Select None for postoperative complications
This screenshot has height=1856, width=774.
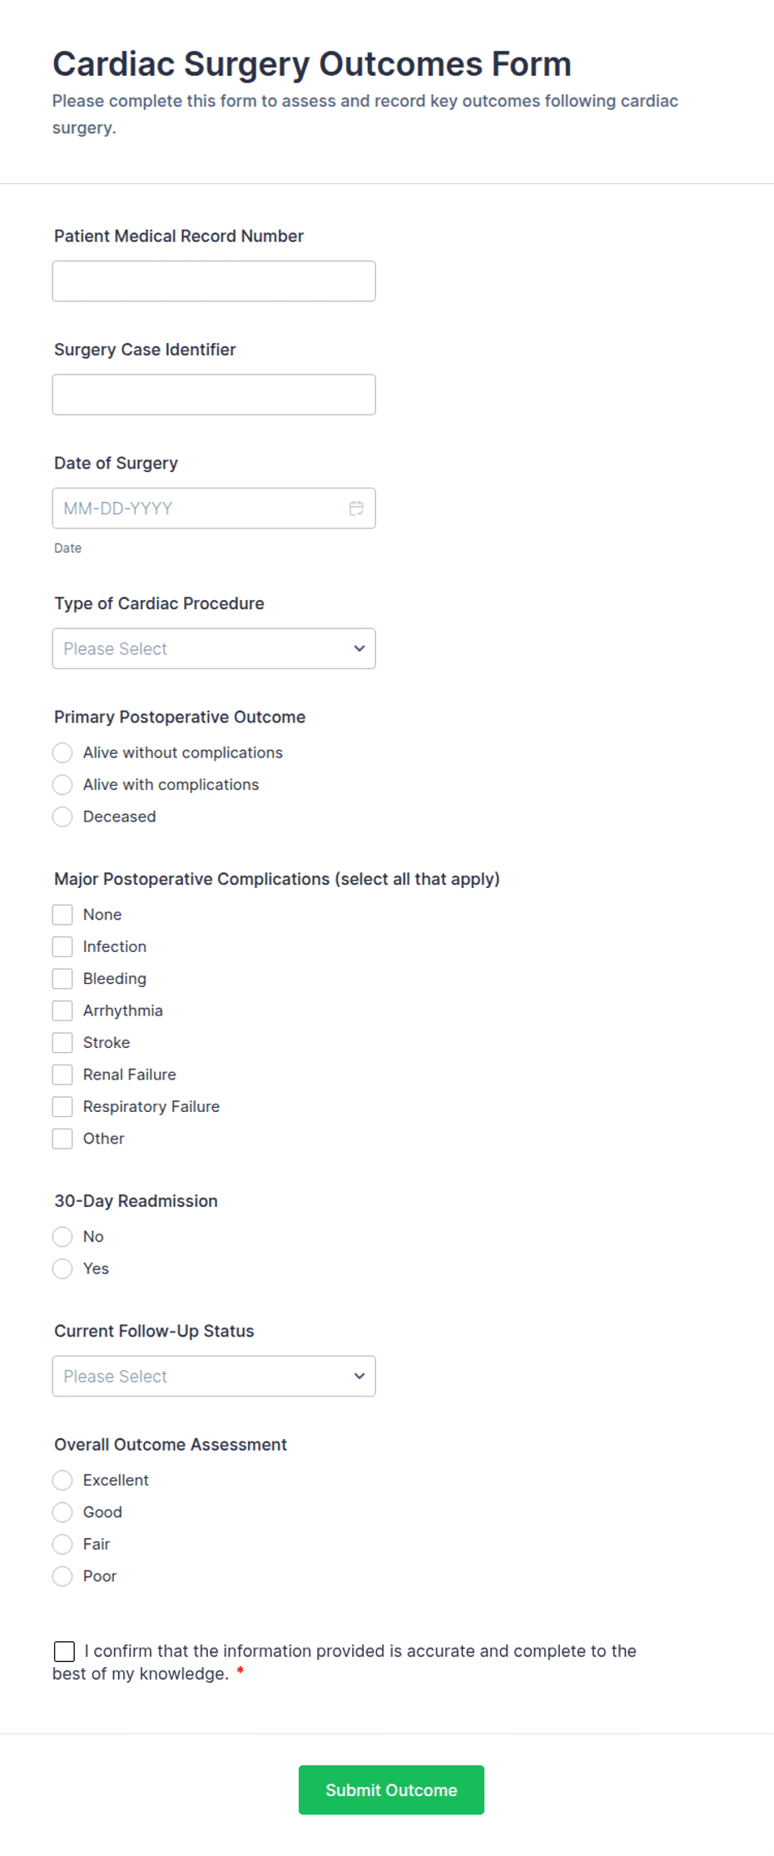tap(62, 914)
